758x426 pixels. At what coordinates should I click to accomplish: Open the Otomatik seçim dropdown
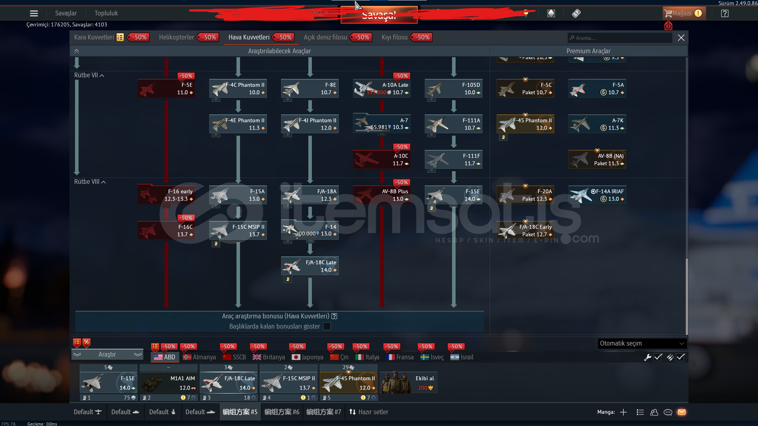coord(642,344)
